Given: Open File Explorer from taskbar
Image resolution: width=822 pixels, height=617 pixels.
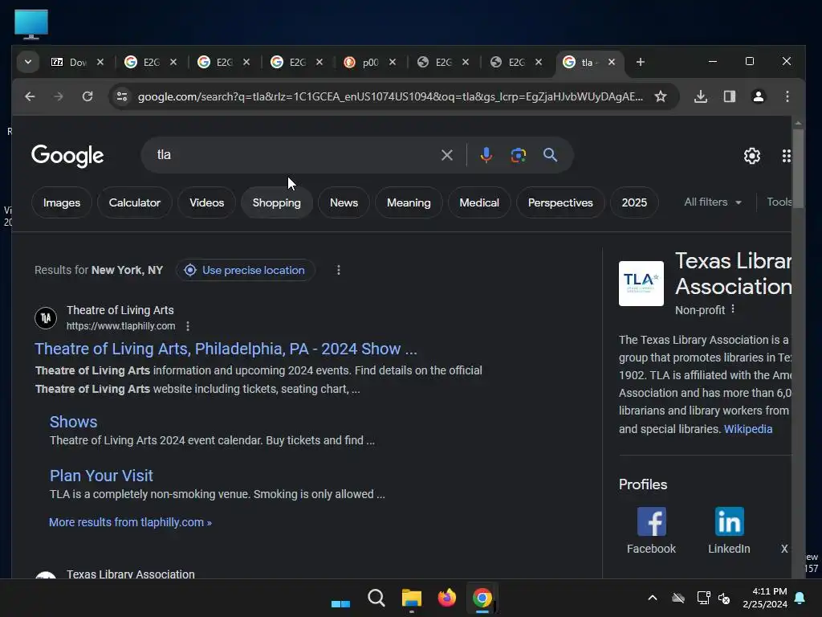Looking at the screenshot, I should pyautogui.click(x=412, y=598).
